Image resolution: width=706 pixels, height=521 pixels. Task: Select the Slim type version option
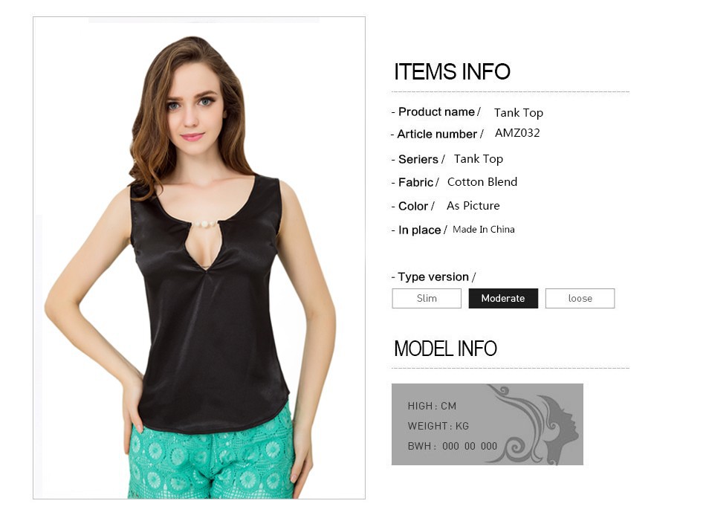(x=427, y=298)
